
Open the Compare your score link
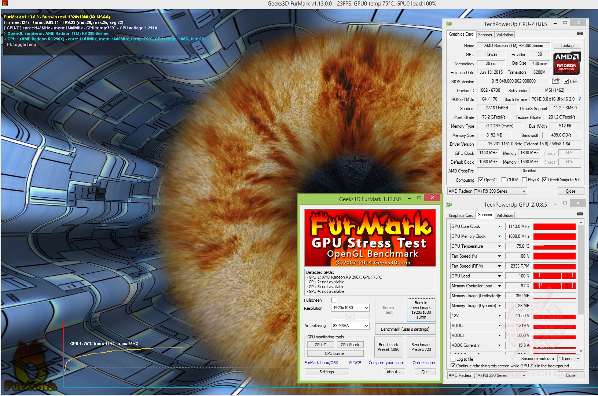[x=386, y=363]
